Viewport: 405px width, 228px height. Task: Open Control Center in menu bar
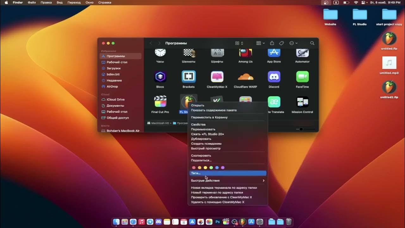tap(364, 3)
